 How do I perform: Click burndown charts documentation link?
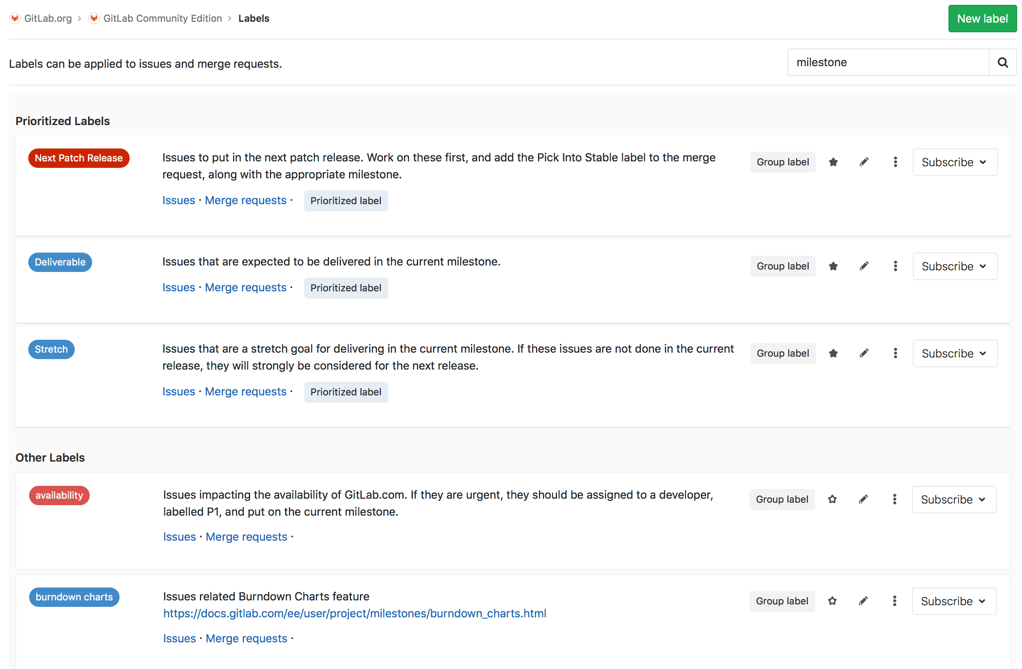pyautogui.click(x=354, y=613)
